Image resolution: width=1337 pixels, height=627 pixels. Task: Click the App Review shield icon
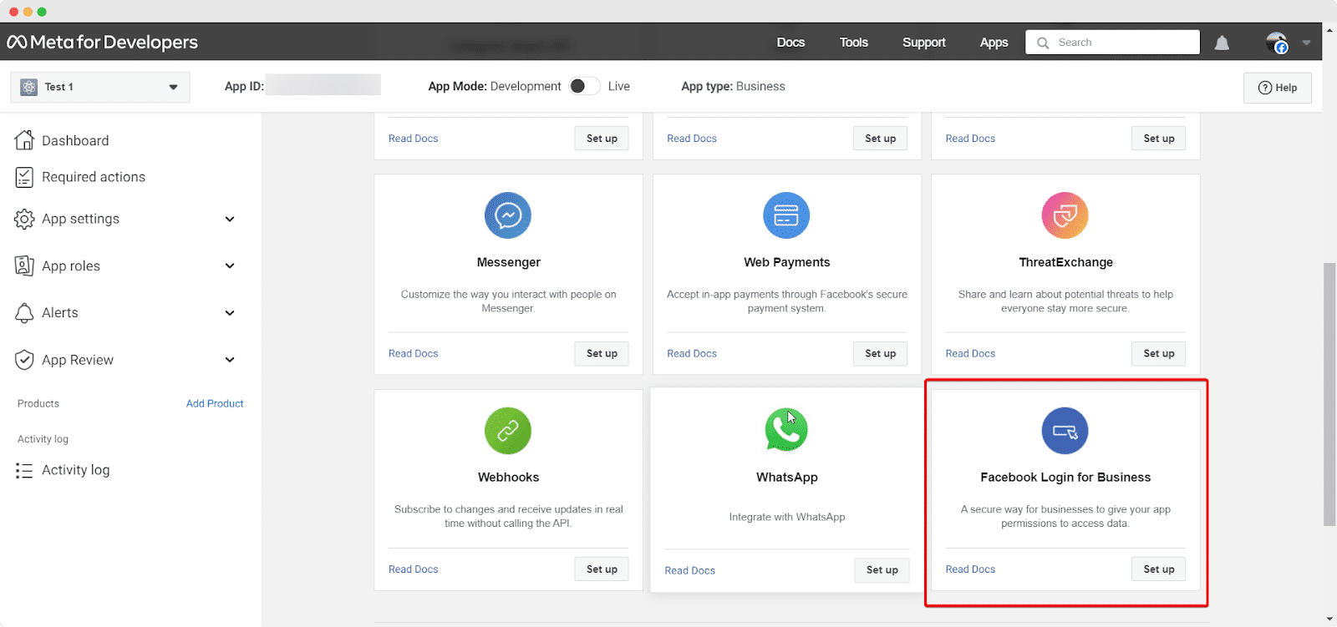24,360
